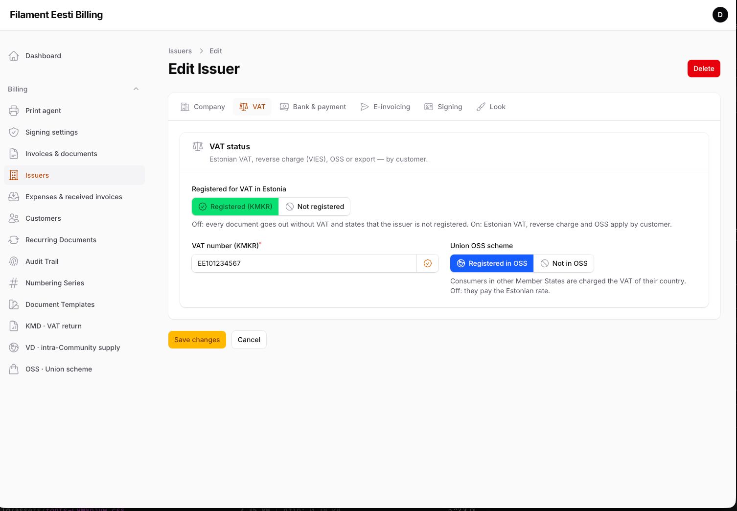This screenshot has width=737, height=511.
Task: Go to Dashboard in sidebar
Action: tap(74, 56)
